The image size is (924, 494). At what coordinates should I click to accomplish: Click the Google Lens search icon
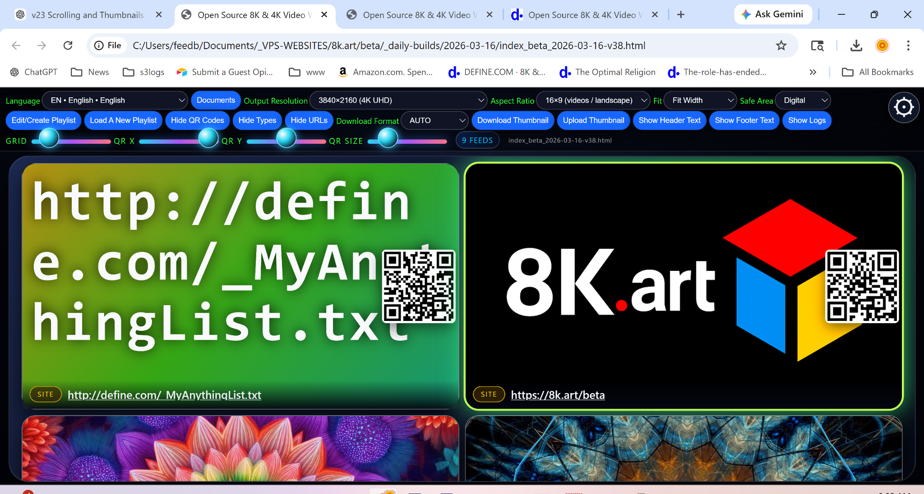817,46
